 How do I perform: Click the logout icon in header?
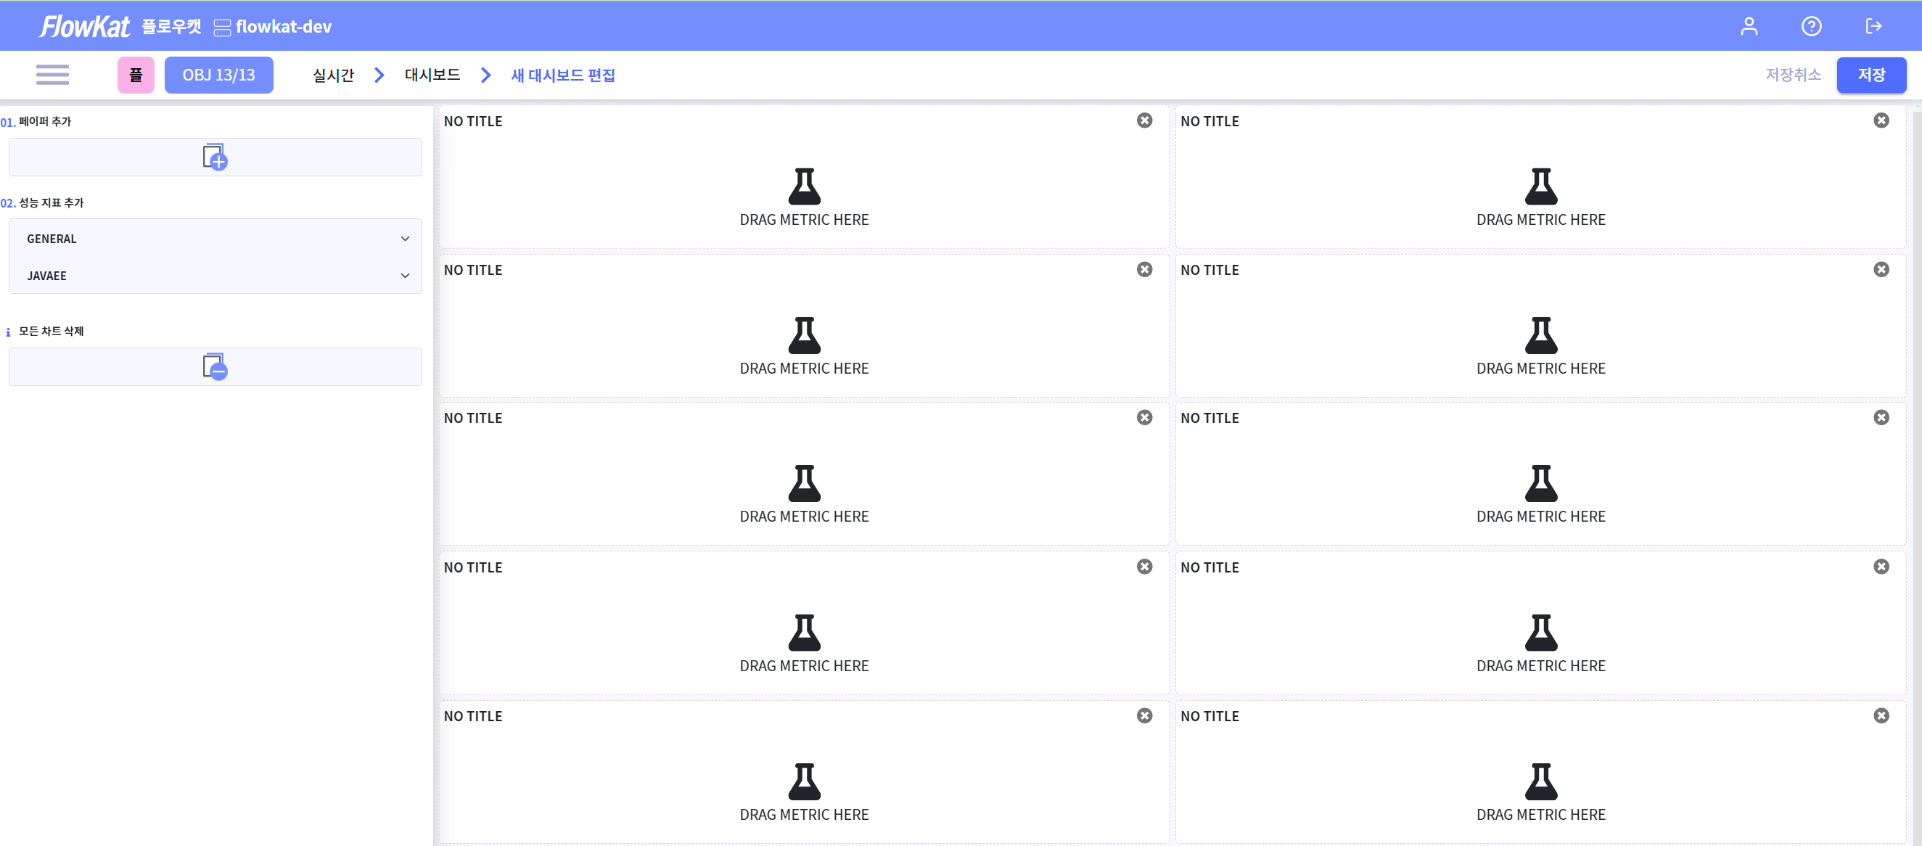(1873, 27)
